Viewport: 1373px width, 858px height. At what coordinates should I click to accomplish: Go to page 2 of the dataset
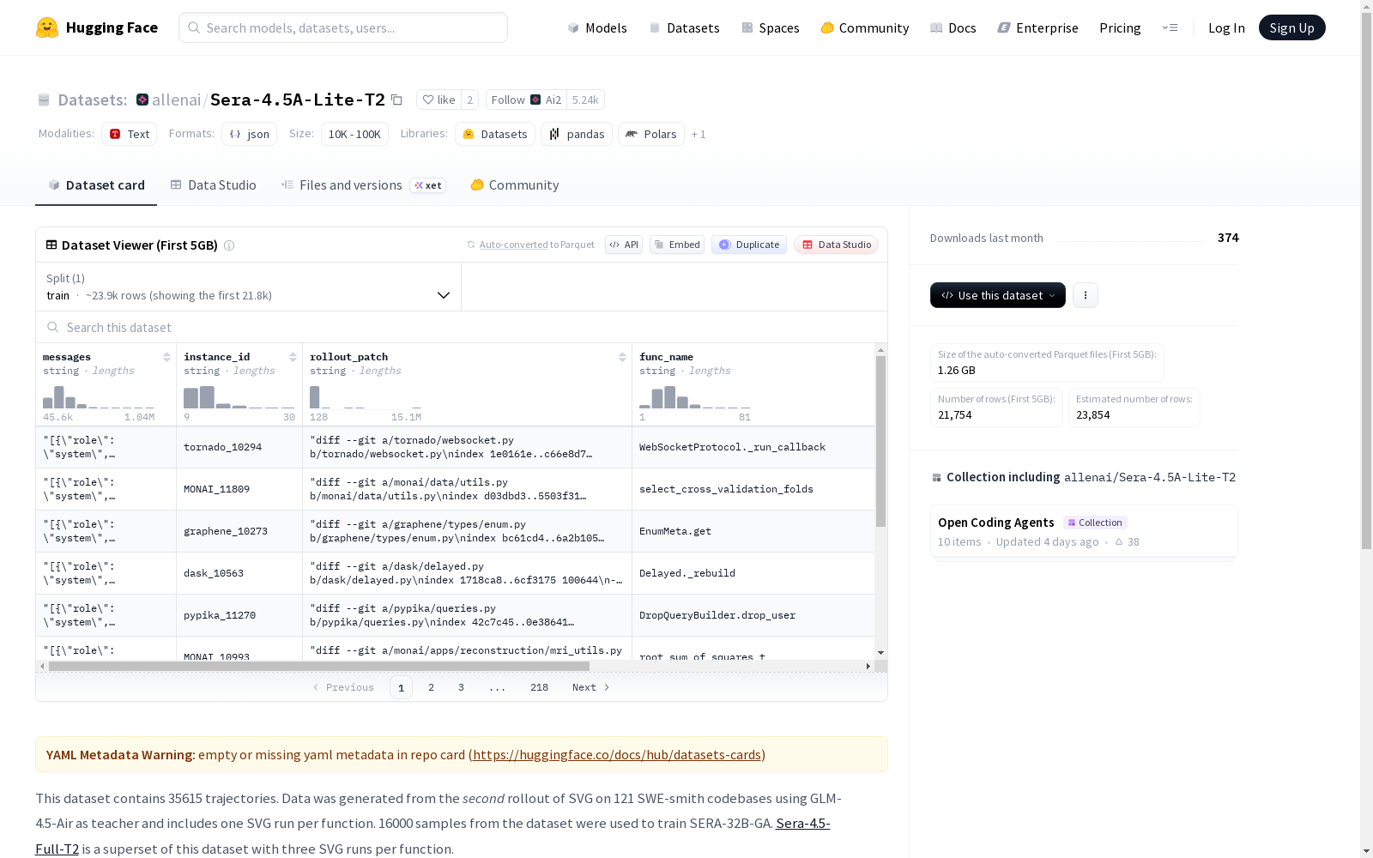pyautogui.click(x=431, y=687)
